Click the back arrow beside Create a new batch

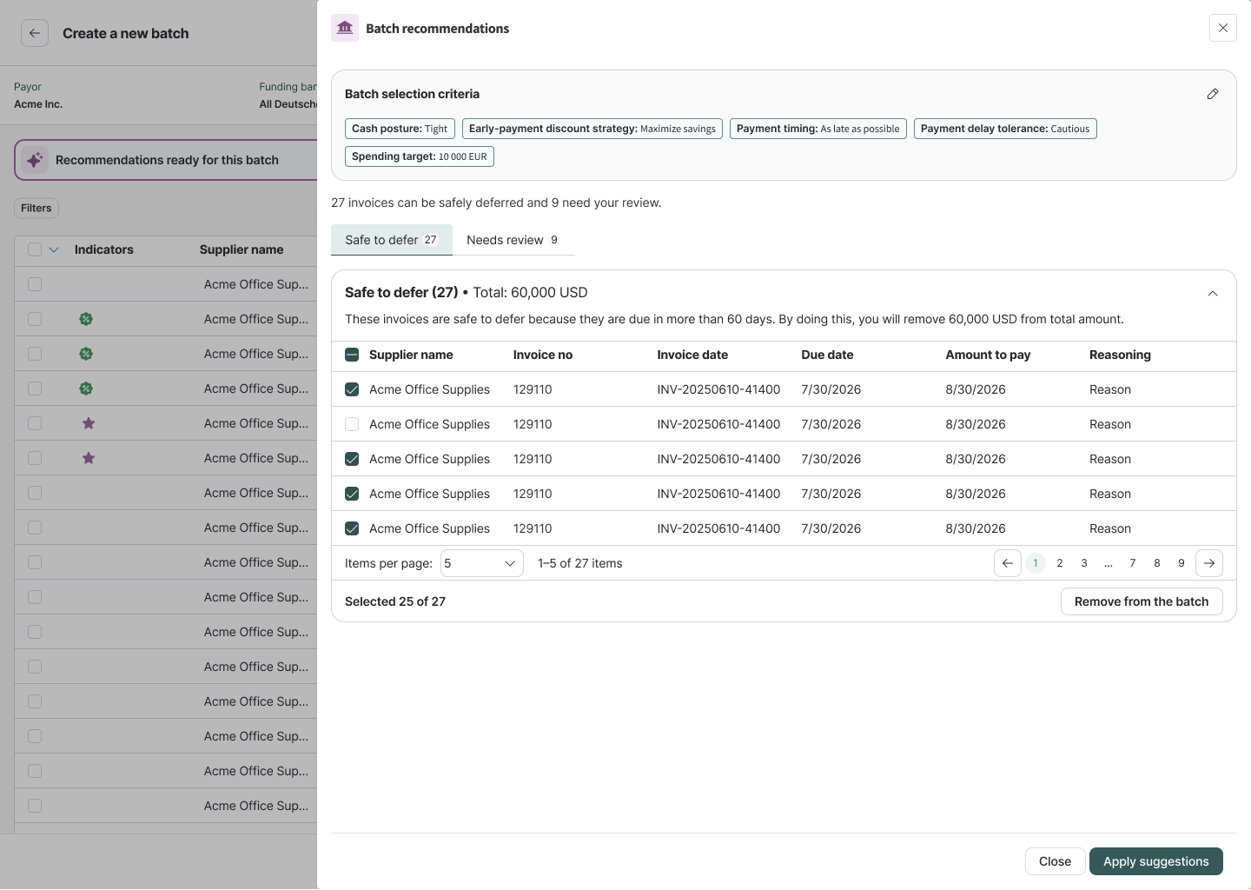click(34, 33)
